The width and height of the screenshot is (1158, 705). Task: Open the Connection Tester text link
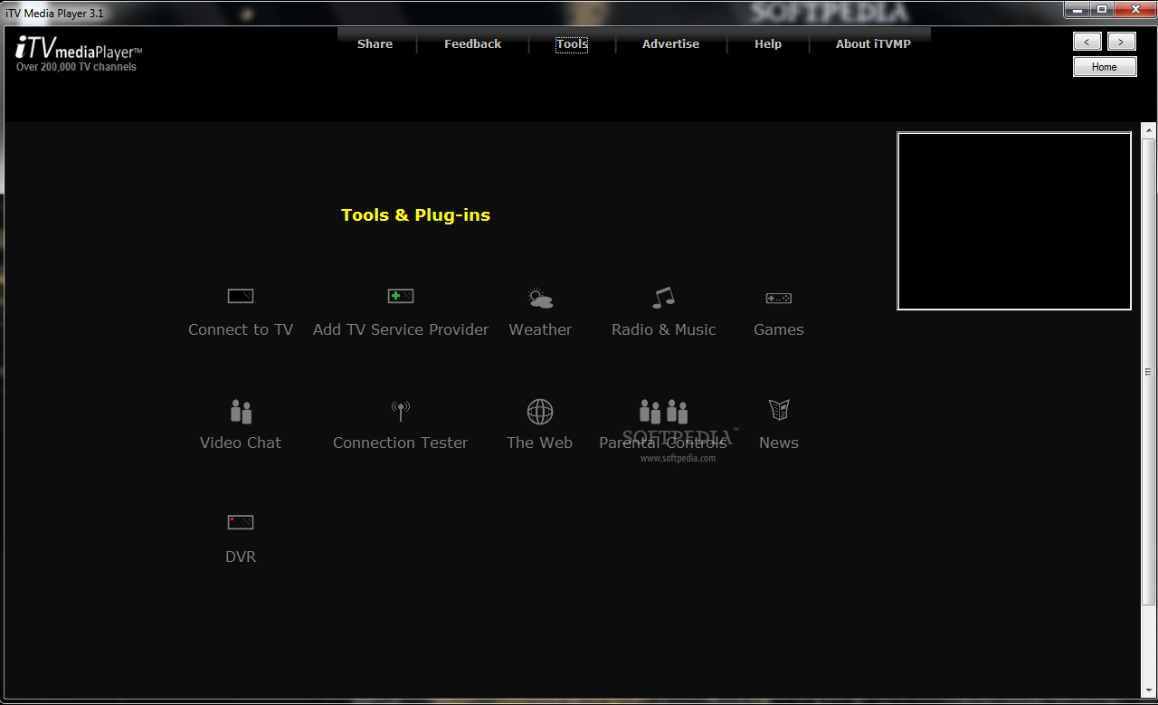pyautogui.click(x=401, y=443)
